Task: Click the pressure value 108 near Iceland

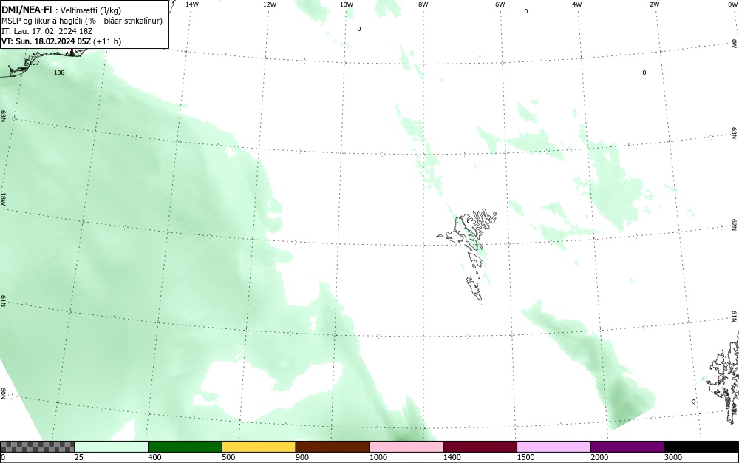Action: coord(59,72)
